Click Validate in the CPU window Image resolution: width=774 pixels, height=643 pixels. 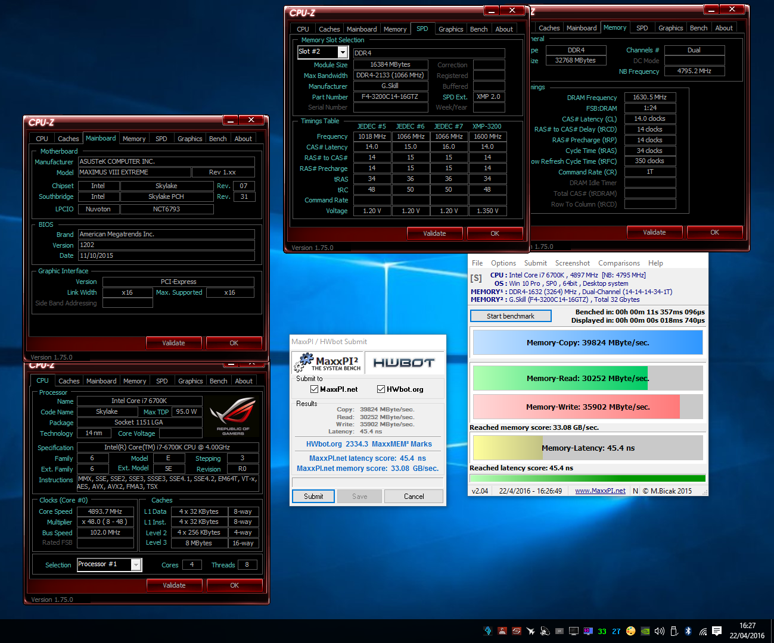coord(174,585)
